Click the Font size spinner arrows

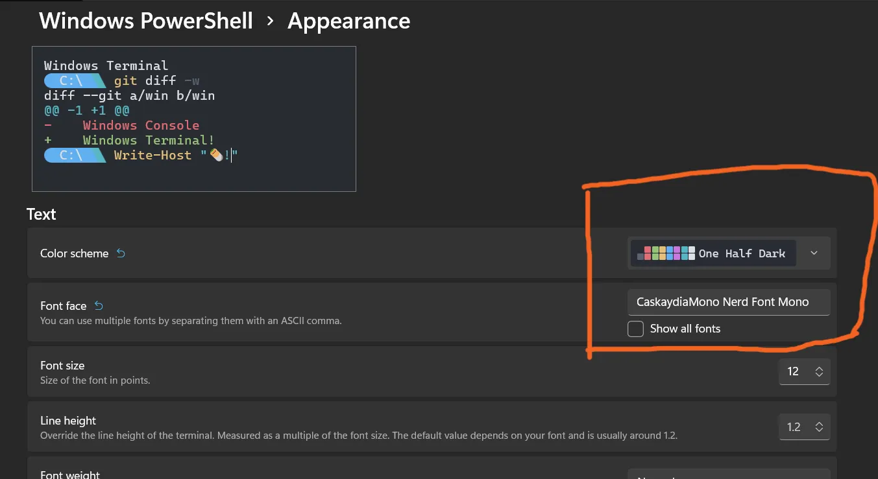point(819,371)
